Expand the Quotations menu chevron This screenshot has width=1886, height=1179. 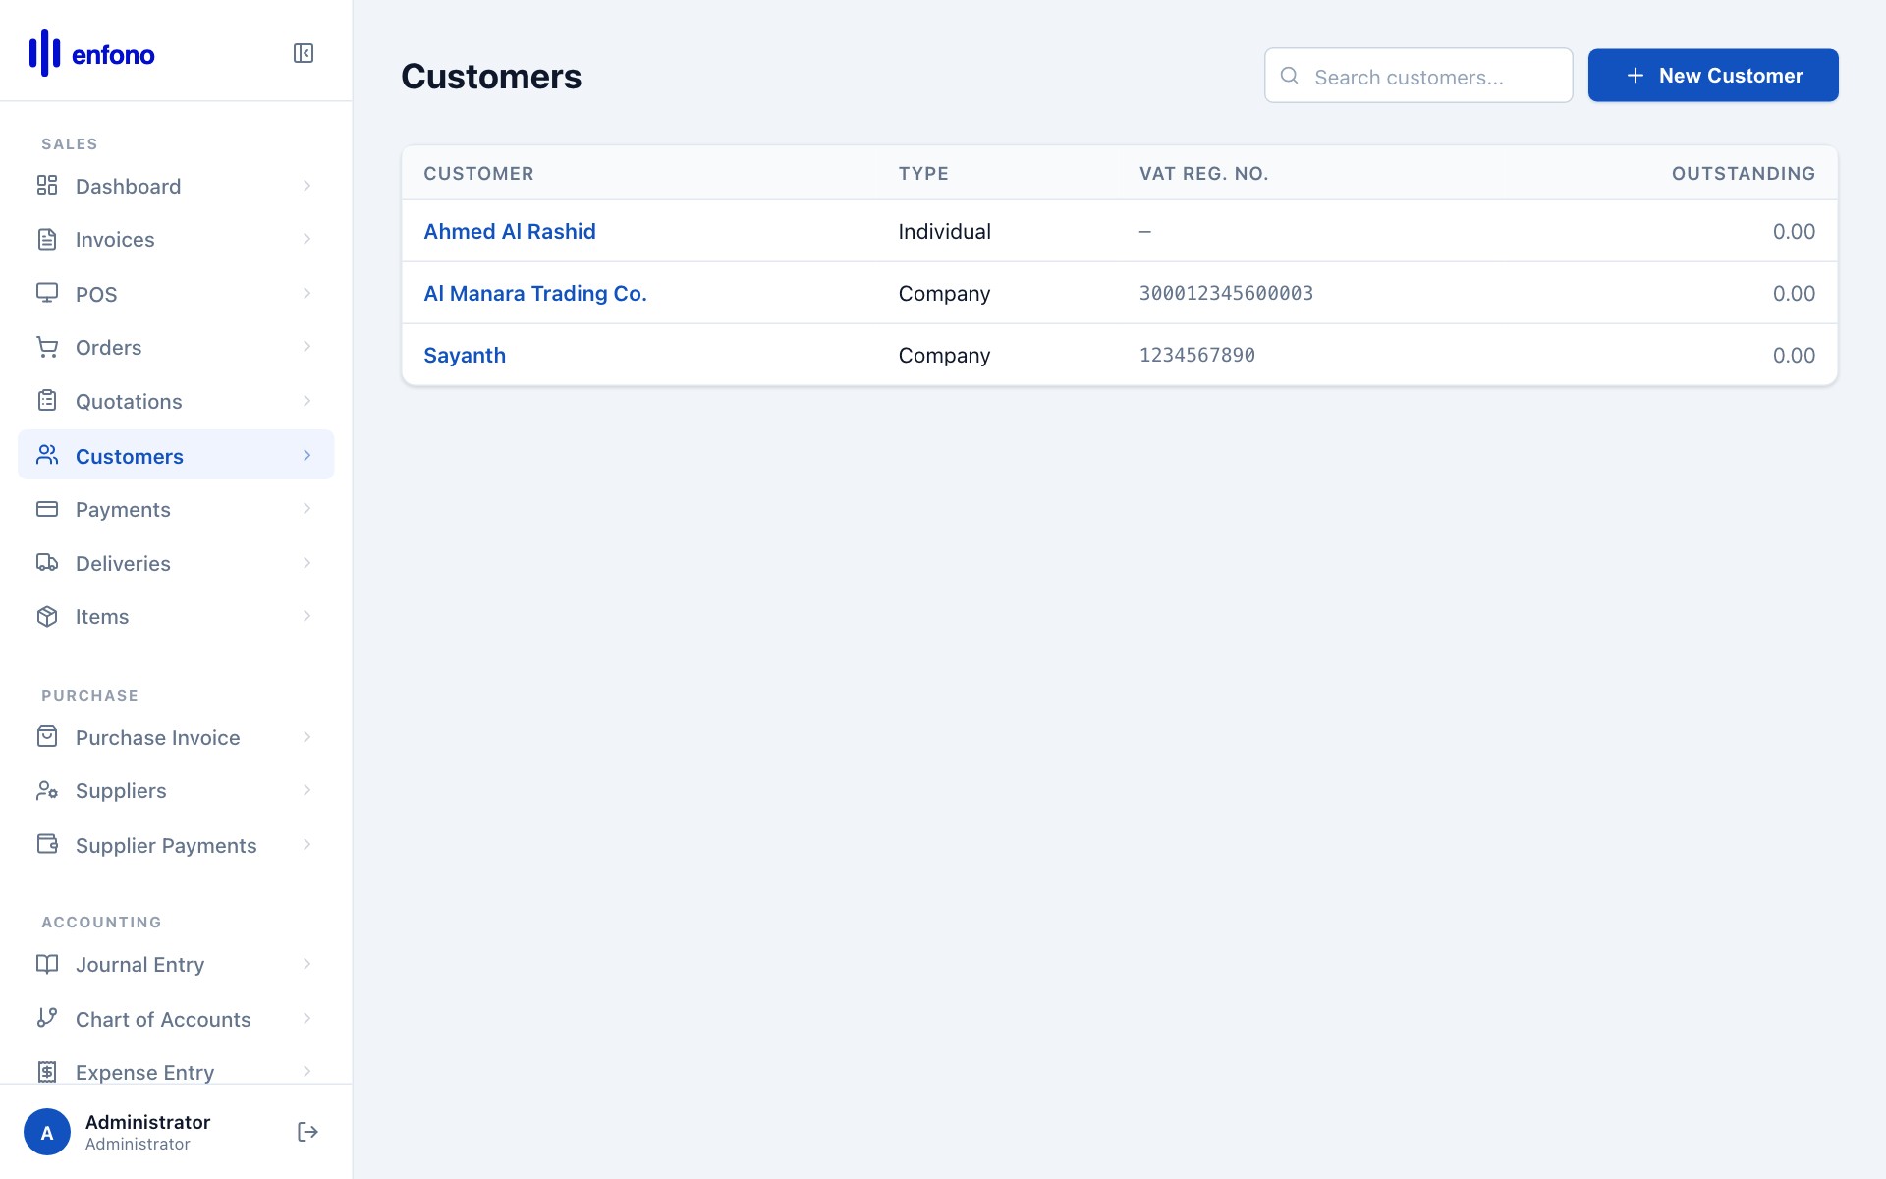(307, 401)
